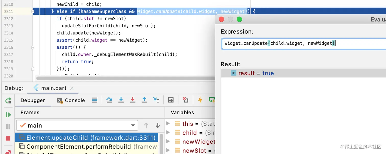Select ComponentElement.performRebuild frame
The width and height of the screenshot is (386, 154).
(87, 147)
